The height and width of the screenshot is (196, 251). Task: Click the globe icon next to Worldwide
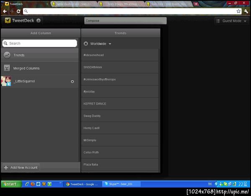(86, 43)
